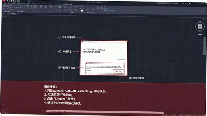The image size is (207, 116).
Task: Click the Plot printer icon in quick access toolbar
Action: pyautogui.click(x=19, y=1)
